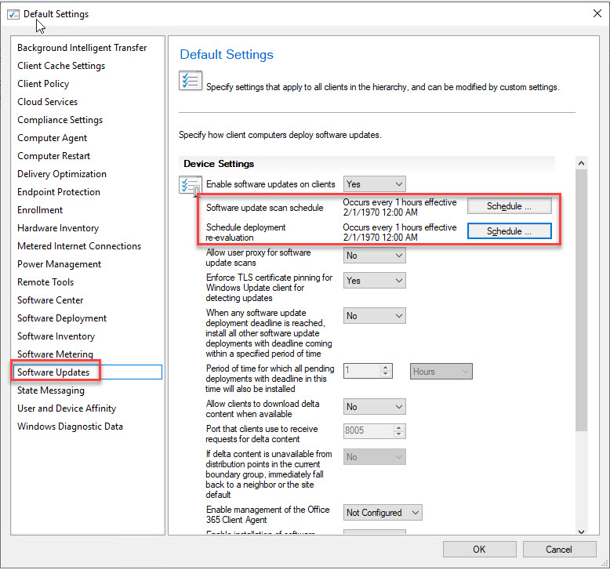Open the Enable software updates on clients dropdown
The image size is (610, 570).
pyautogui.click(x=375, y=184)
